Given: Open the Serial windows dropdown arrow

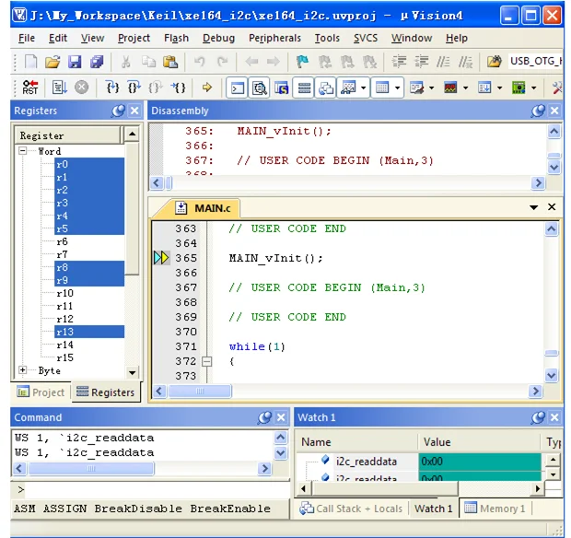Looking at the screenshot, I should [432, 88].
